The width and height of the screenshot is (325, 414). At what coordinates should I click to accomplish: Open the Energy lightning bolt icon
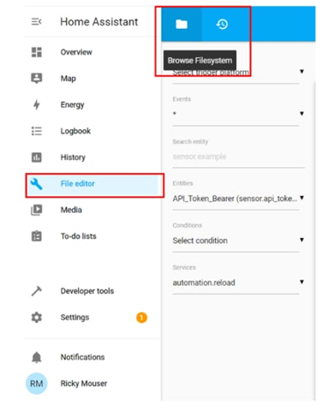[x=37, y=105]
